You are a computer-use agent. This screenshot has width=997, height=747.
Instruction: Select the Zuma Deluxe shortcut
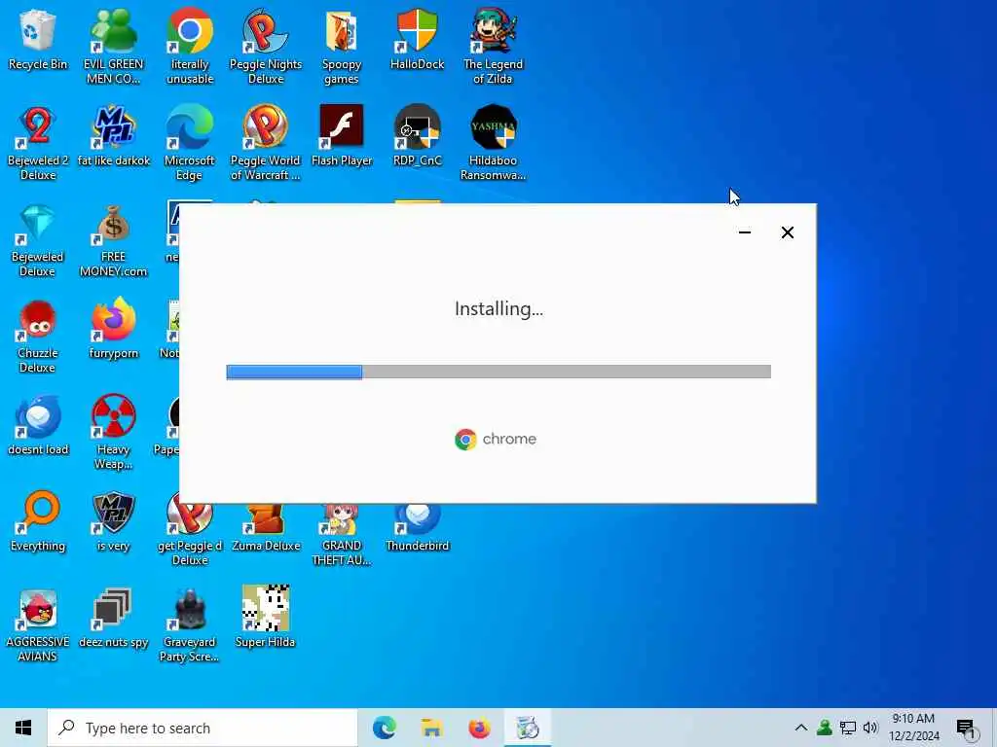(x=266, y=528)
